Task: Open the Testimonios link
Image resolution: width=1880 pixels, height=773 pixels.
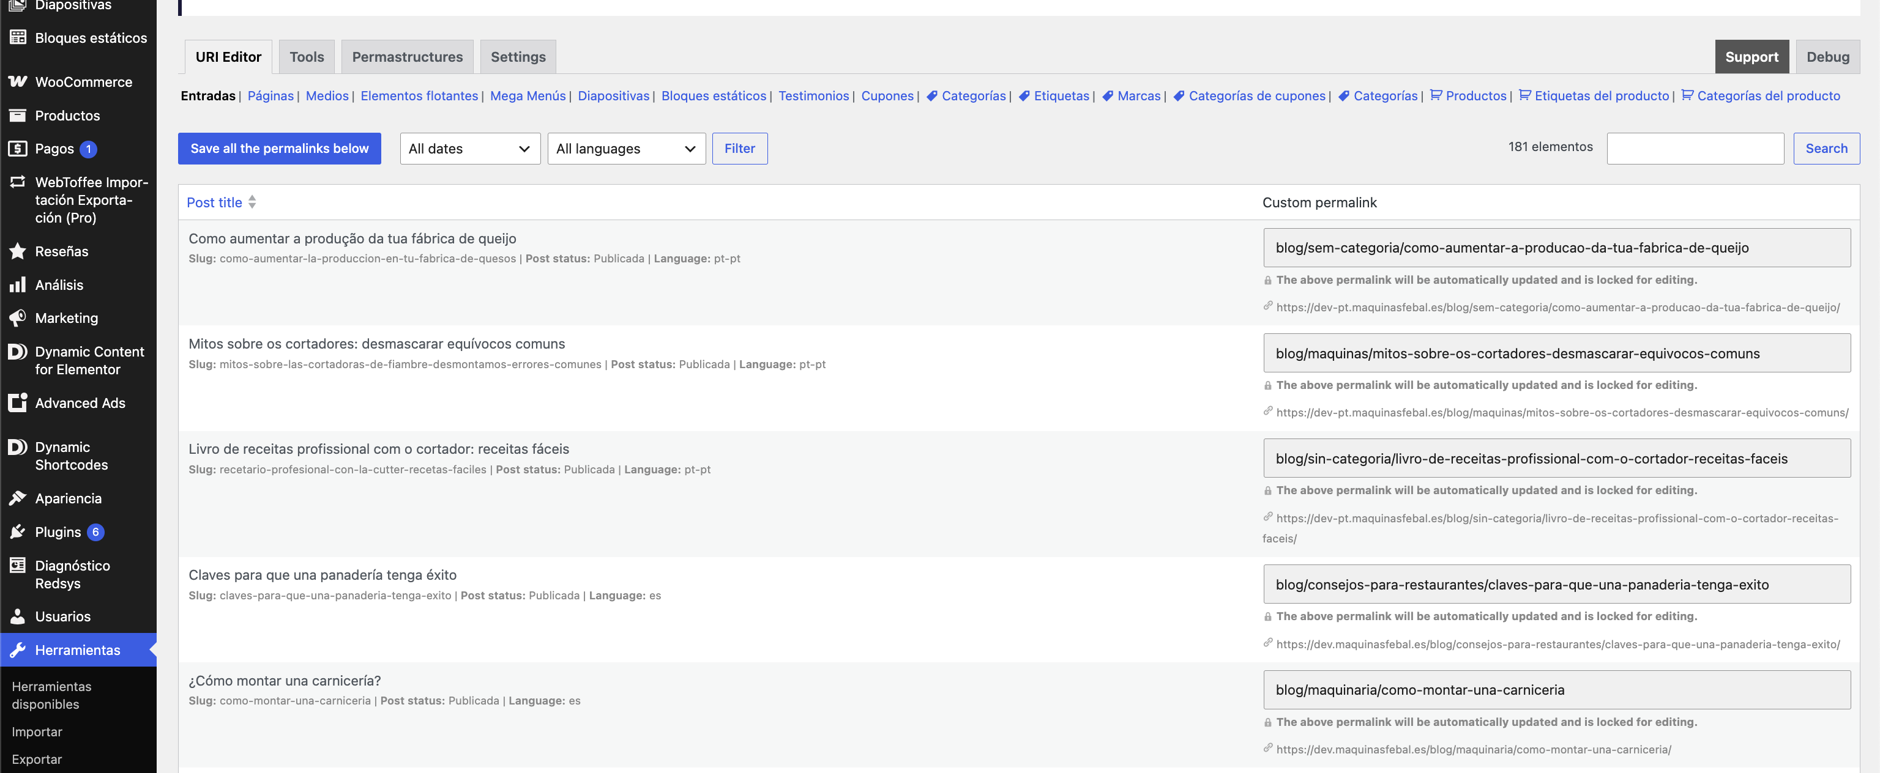Action: (x=814, y=96)
